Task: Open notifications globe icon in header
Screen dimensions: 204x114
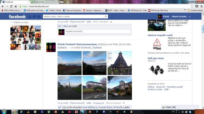Action: click(x=39, y=17)
